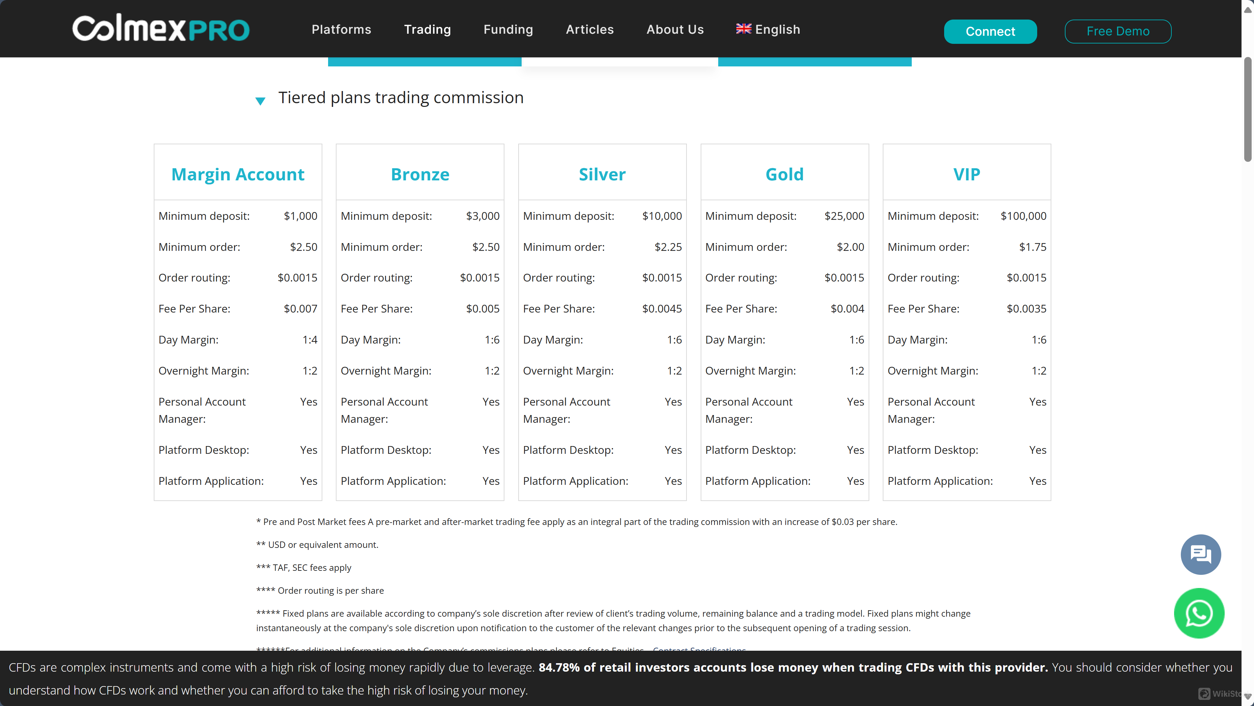This screenshot has height=706, width=1254.
Task: Open the Articles menu
Action: pos(589,30)
